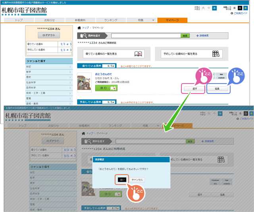Image resolution: width=254 pixels, height=212 pixels.
Task: Click the おとうさんのて book cover thumbnail, upper page
Action: pyautogui.click(x=84, y=83)
